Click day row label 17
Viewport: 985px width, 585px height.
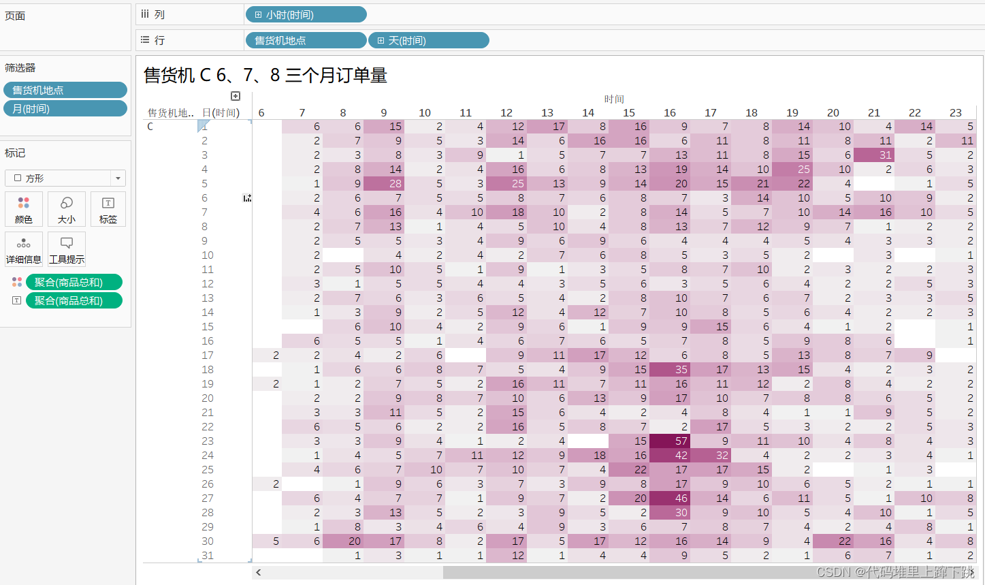pyautogui.click(x=208, y=355)
